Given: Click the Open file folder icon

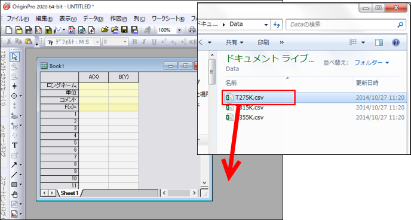Looking at the screenshot, I should pyautogui.click(x=105, y=30).
